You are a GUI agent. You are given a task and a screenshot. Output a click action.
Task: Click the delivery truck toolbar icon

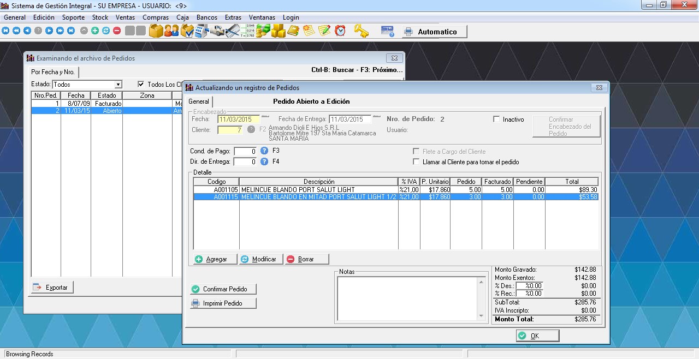pyautogui.click(x=217, y=31)
